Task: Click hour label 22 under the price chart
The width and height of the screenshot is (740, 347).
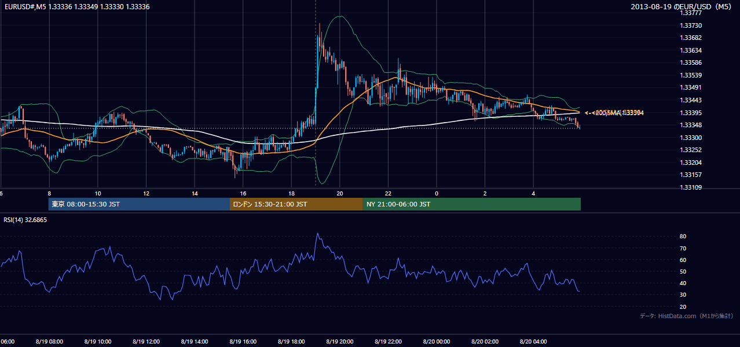Action: click(x=389, y=193)
